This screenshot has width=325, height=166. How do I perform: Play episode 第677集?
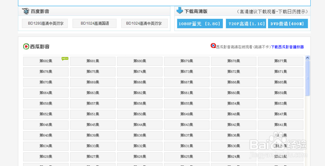tap(280, 61)
